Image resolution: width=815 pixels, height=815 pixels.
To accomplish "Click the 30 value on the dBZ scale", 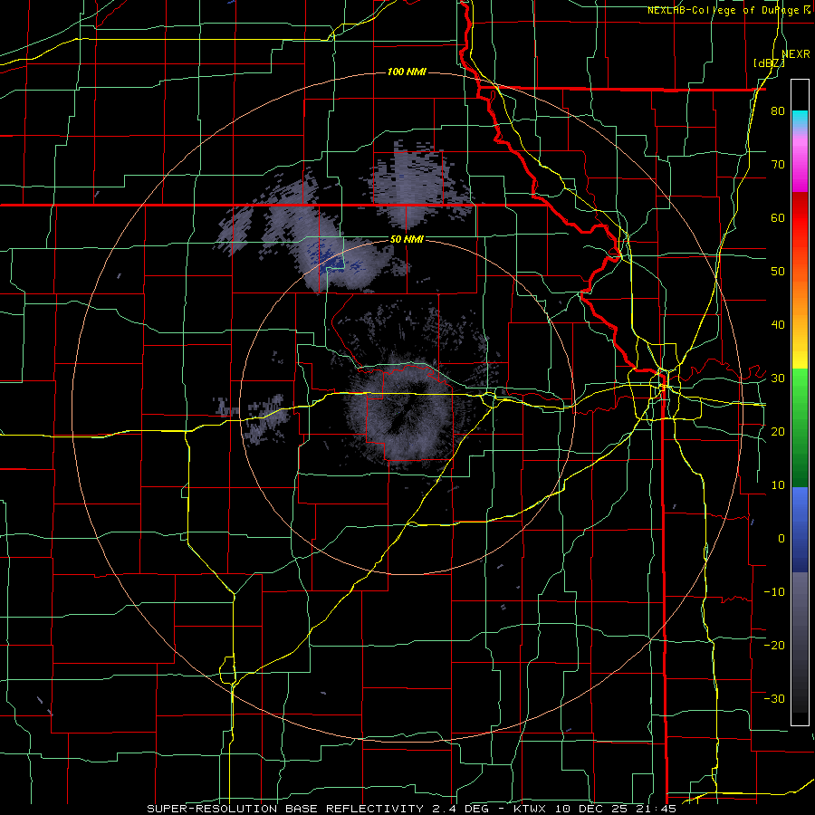I will 778,379.
